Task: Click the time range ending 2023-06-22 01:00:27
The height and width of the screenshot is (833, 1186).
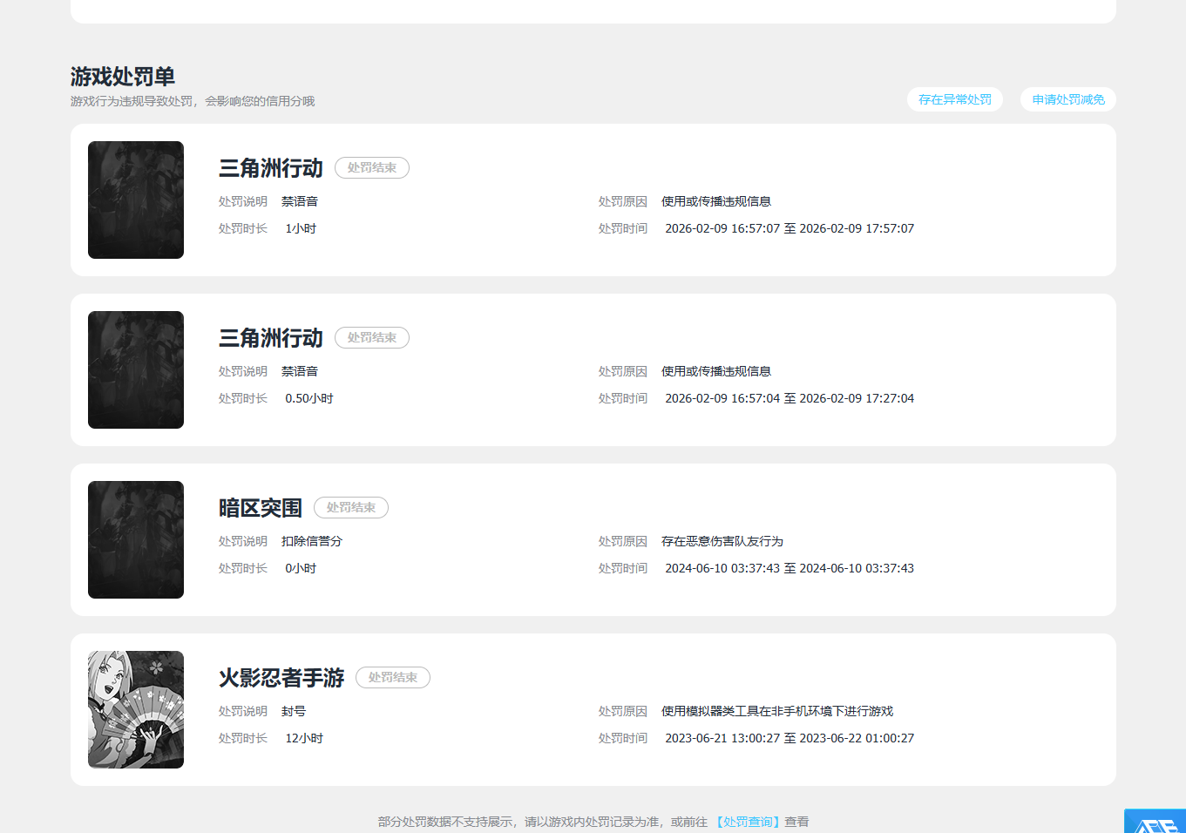Action: click(x=790, y=738)
